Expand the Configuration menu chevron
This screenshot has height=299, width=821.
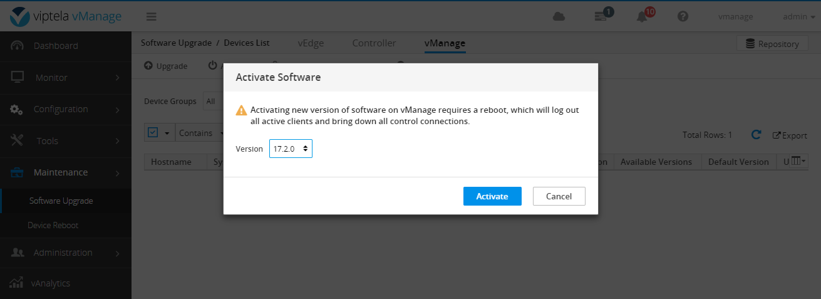pyautogui.click(x=118, y=110)
